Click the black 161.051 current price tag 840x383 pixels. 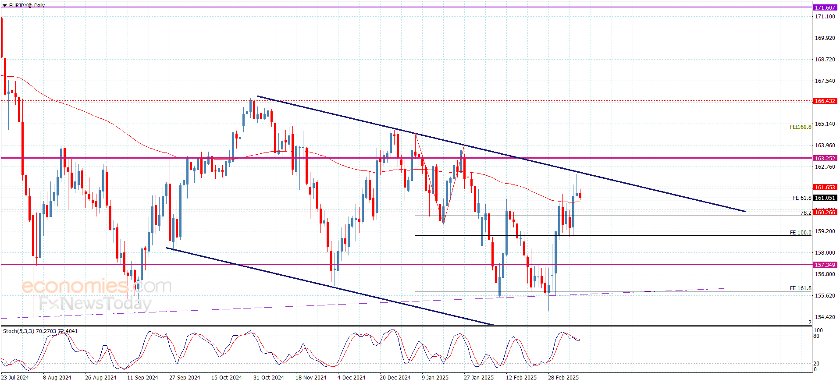tap(825, 198)
